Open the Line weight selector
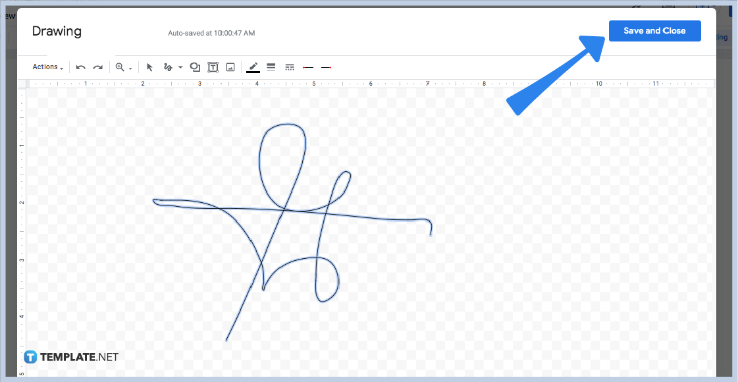The image size is (738, 382). click(x=271, y=67)
